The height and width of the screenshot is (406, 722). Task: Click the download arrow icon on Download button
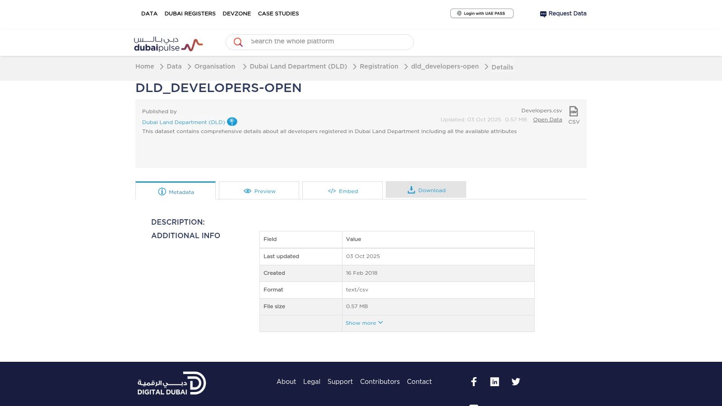point(412,189)
